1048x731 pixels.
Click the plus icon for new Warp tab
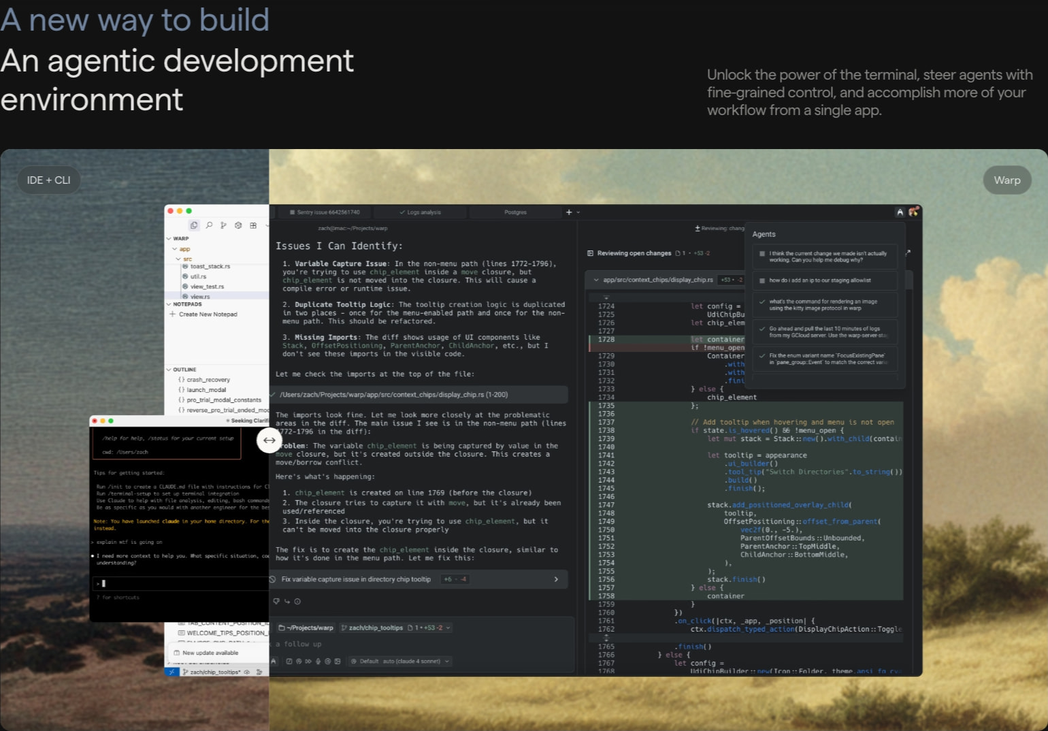[569, 212]
